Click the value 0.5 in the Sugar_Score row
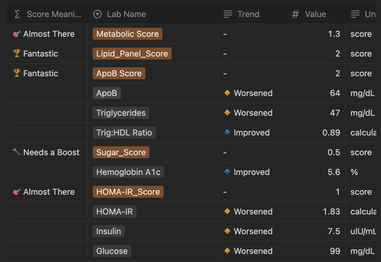 pyautogui.click(x=334, y=152)
